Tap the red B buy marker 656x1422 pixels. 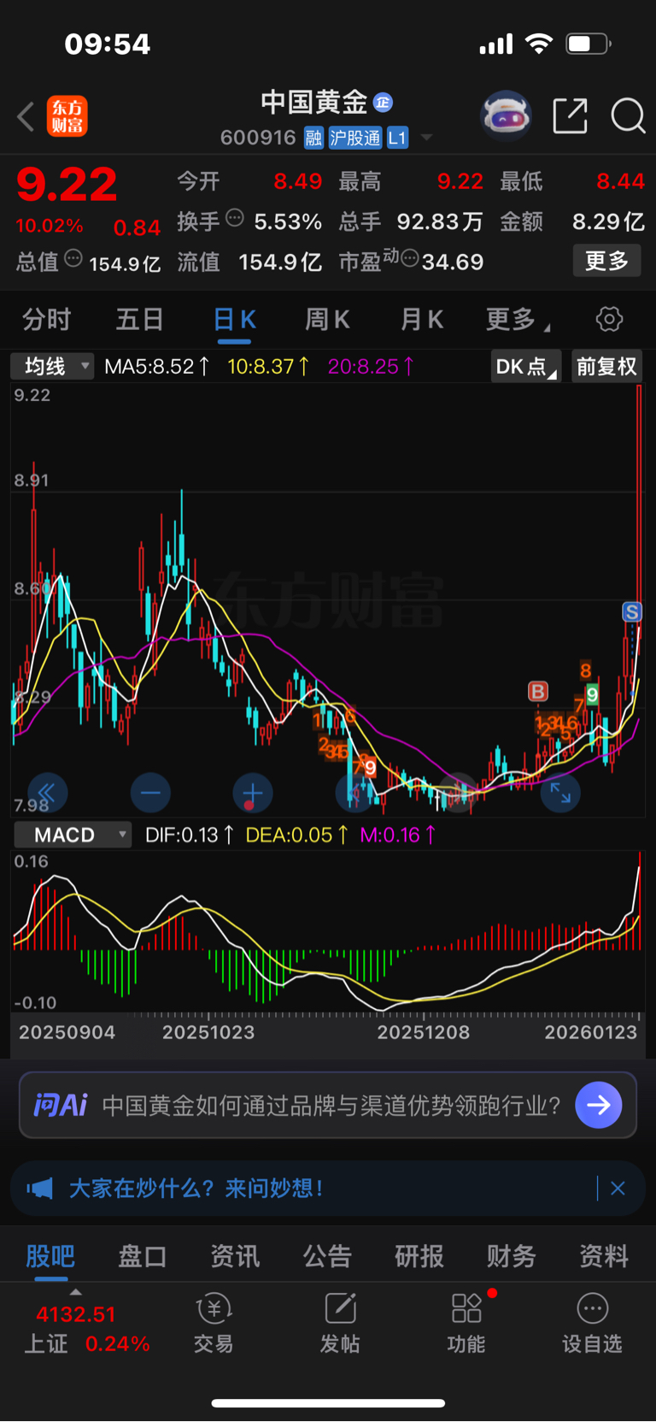click(537, 691)
